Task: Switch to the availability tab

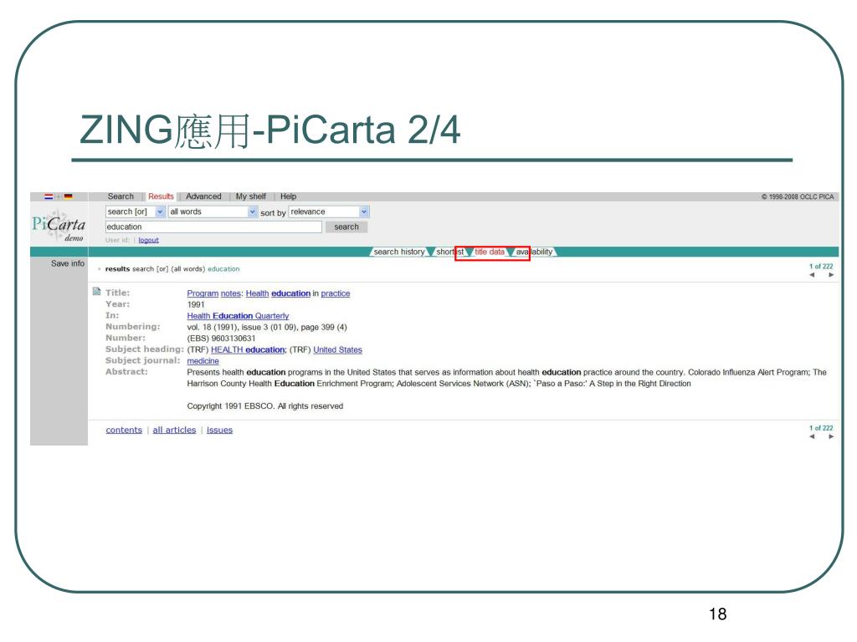Action: [x=534, y=252]
